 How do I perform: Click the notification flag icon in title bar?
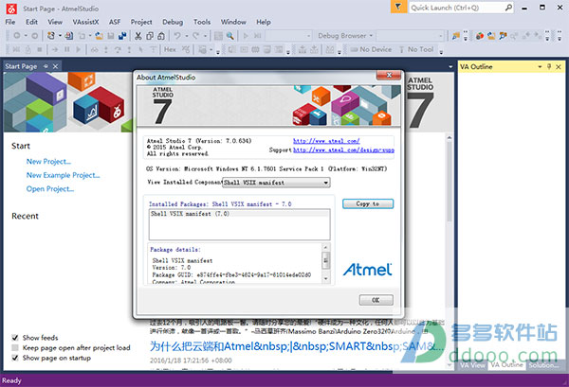pos(398,8)
